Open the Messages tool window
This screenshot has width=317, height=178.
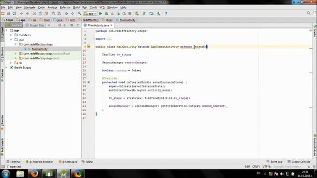coord(68,162)
